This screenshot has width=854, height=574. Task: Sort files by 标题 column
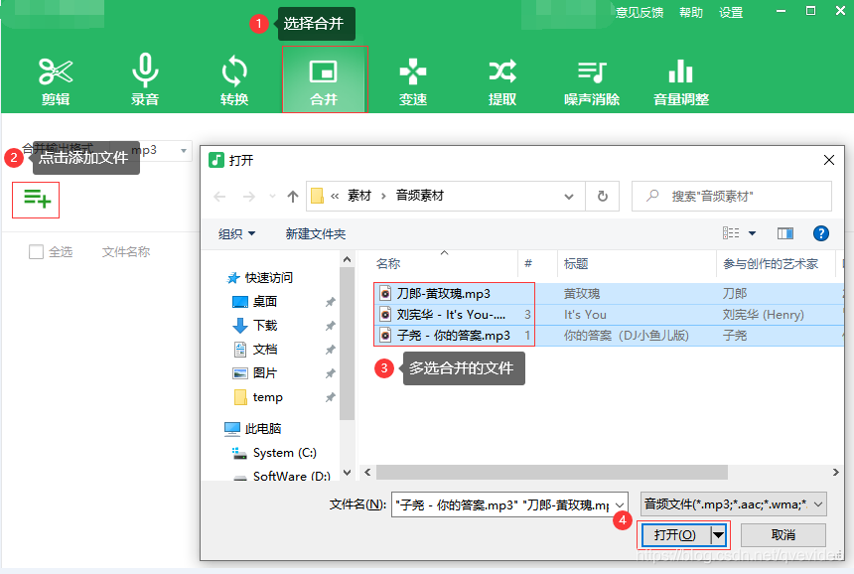576,263
